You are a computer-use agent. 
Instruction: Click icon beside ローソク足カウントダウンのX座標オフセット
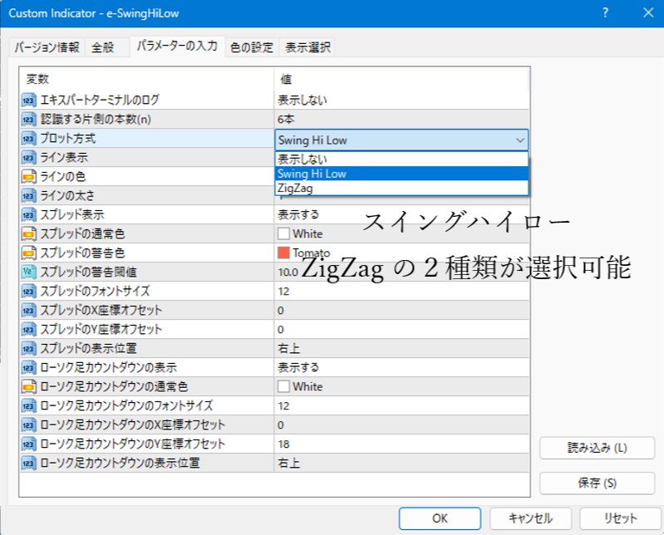[x=28, y=425]
